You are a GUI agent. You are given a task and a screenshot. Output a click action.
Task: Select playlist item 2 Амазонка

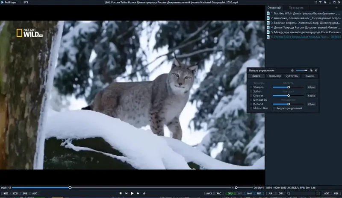(x=304, y=18)
